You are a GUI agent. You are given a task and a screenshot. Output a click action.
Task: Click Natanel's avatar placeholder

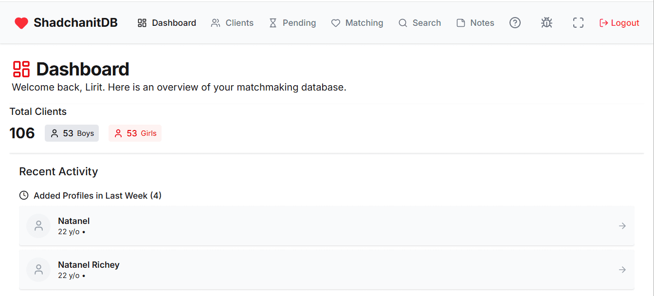(38, 225)
